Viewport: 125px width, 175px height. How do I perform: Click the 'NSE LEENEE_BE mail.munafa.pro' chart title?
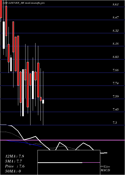pos(23,3)
